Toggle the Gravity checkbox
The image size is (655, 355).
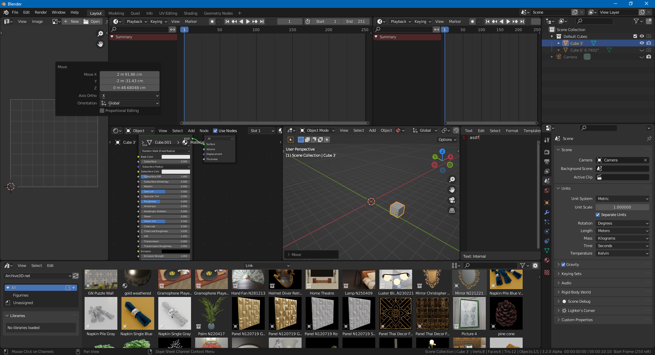(x=563, y=265)
